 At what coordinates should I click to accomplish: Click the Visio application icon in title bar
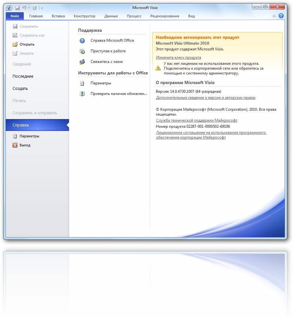pos(9,8)
